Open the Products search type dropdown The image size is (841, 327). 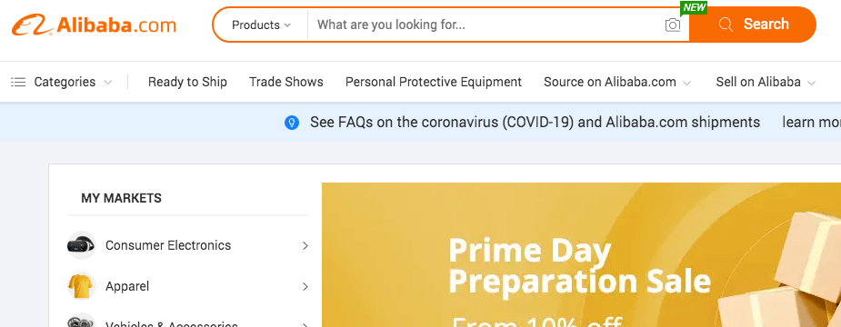pyautogui.click(x=261, y=25)
